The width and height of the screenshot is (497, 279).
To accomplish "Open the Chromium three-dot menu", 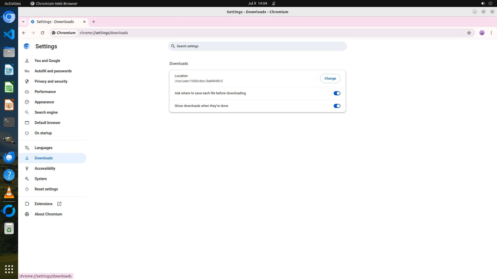I will [x=491, y=33].
